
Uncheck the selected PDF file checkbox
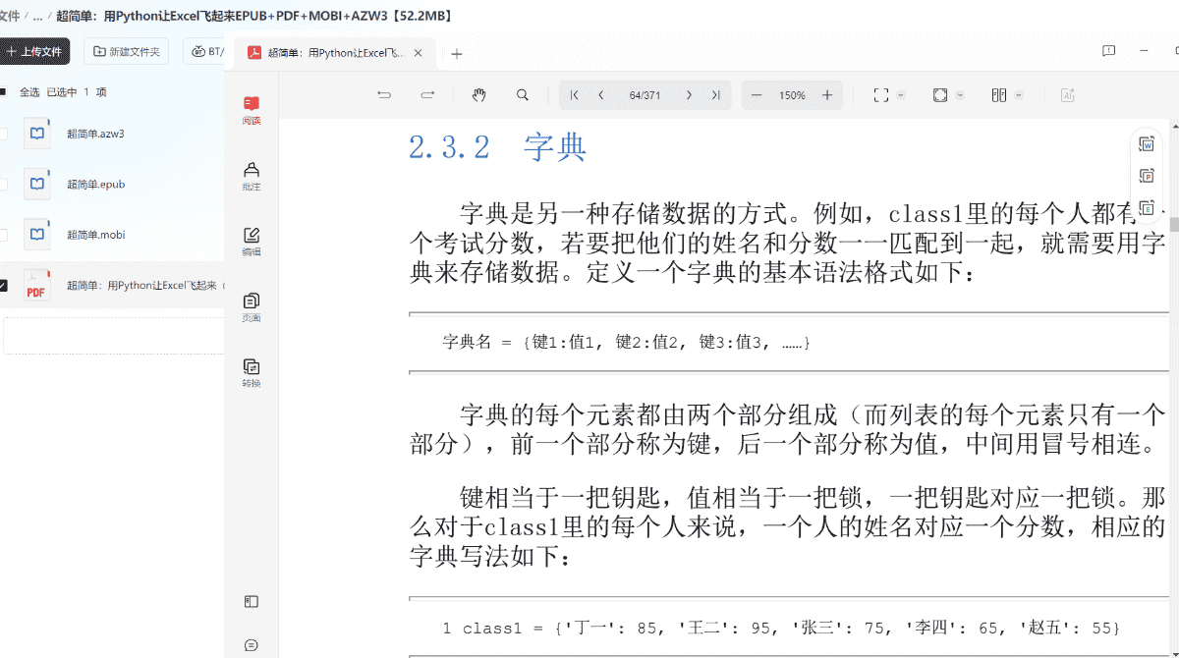[3, 286]
